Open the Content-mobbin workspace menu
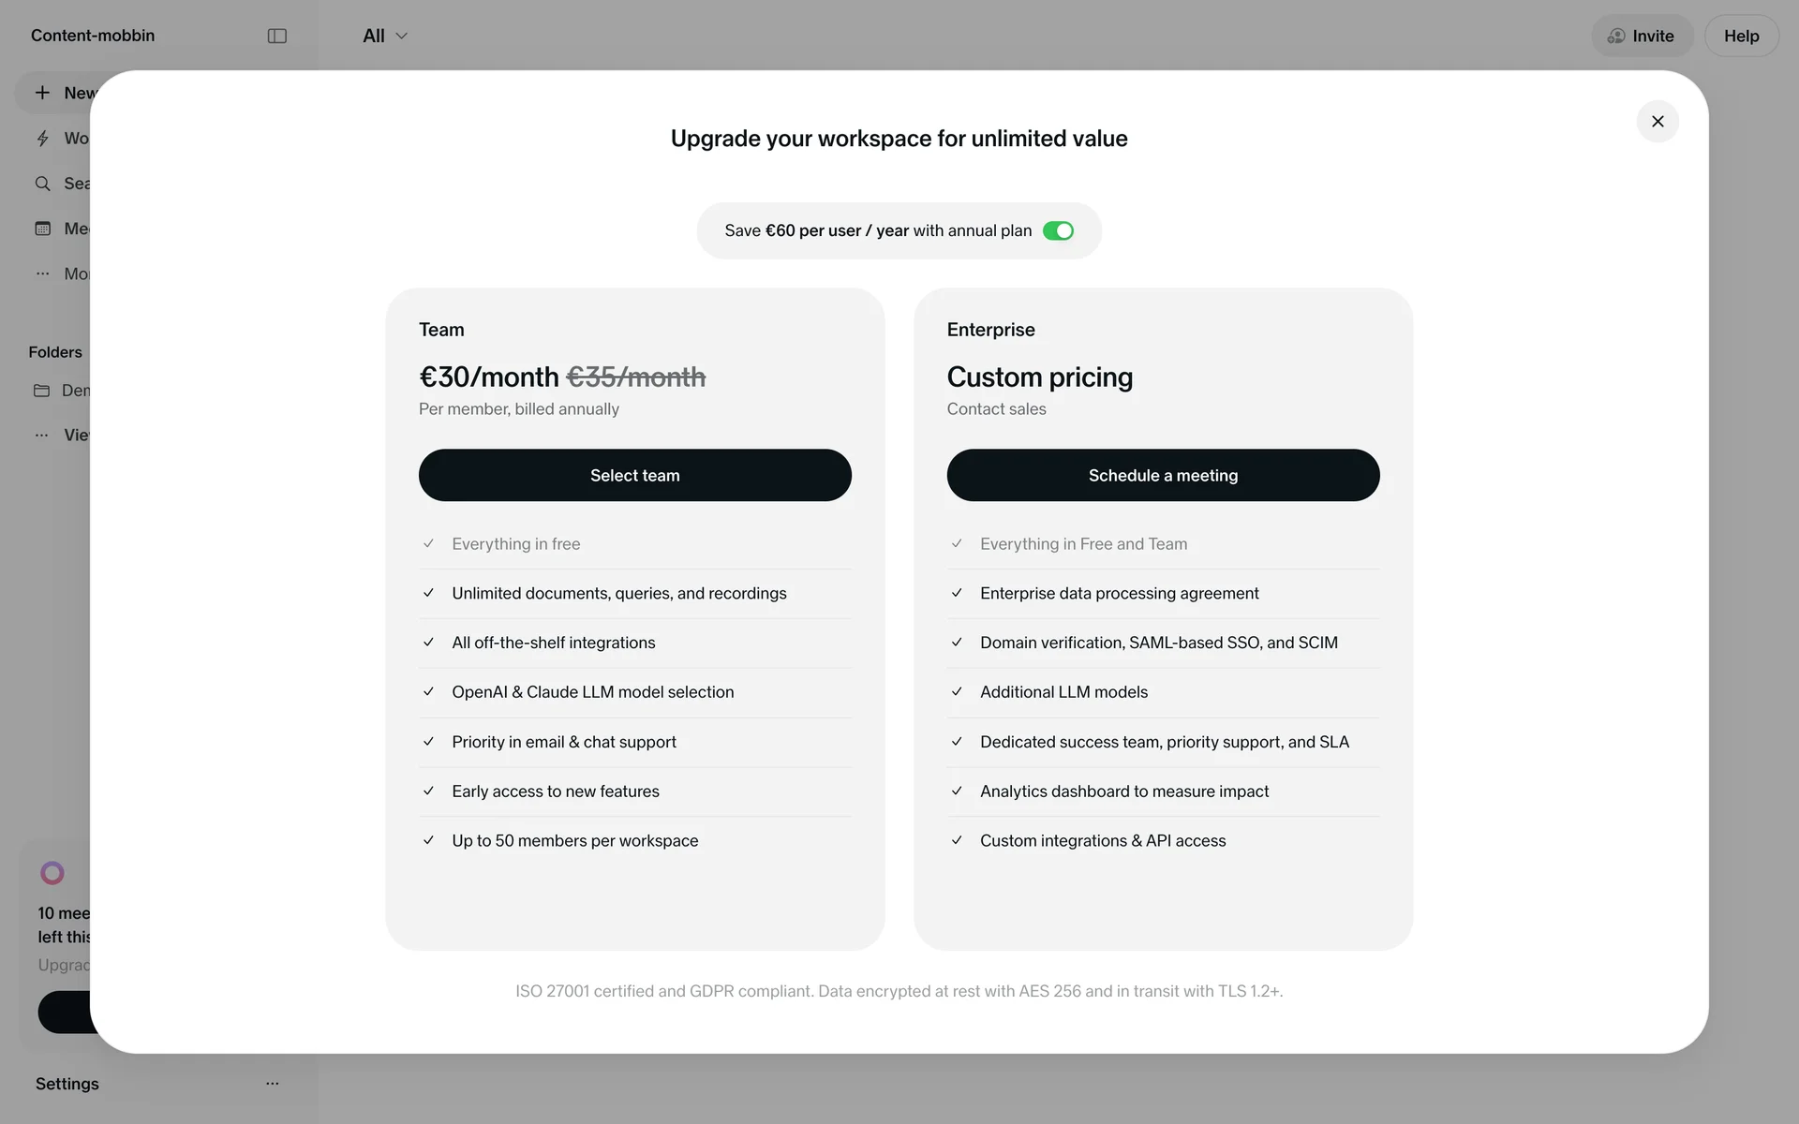 [93, 36]
